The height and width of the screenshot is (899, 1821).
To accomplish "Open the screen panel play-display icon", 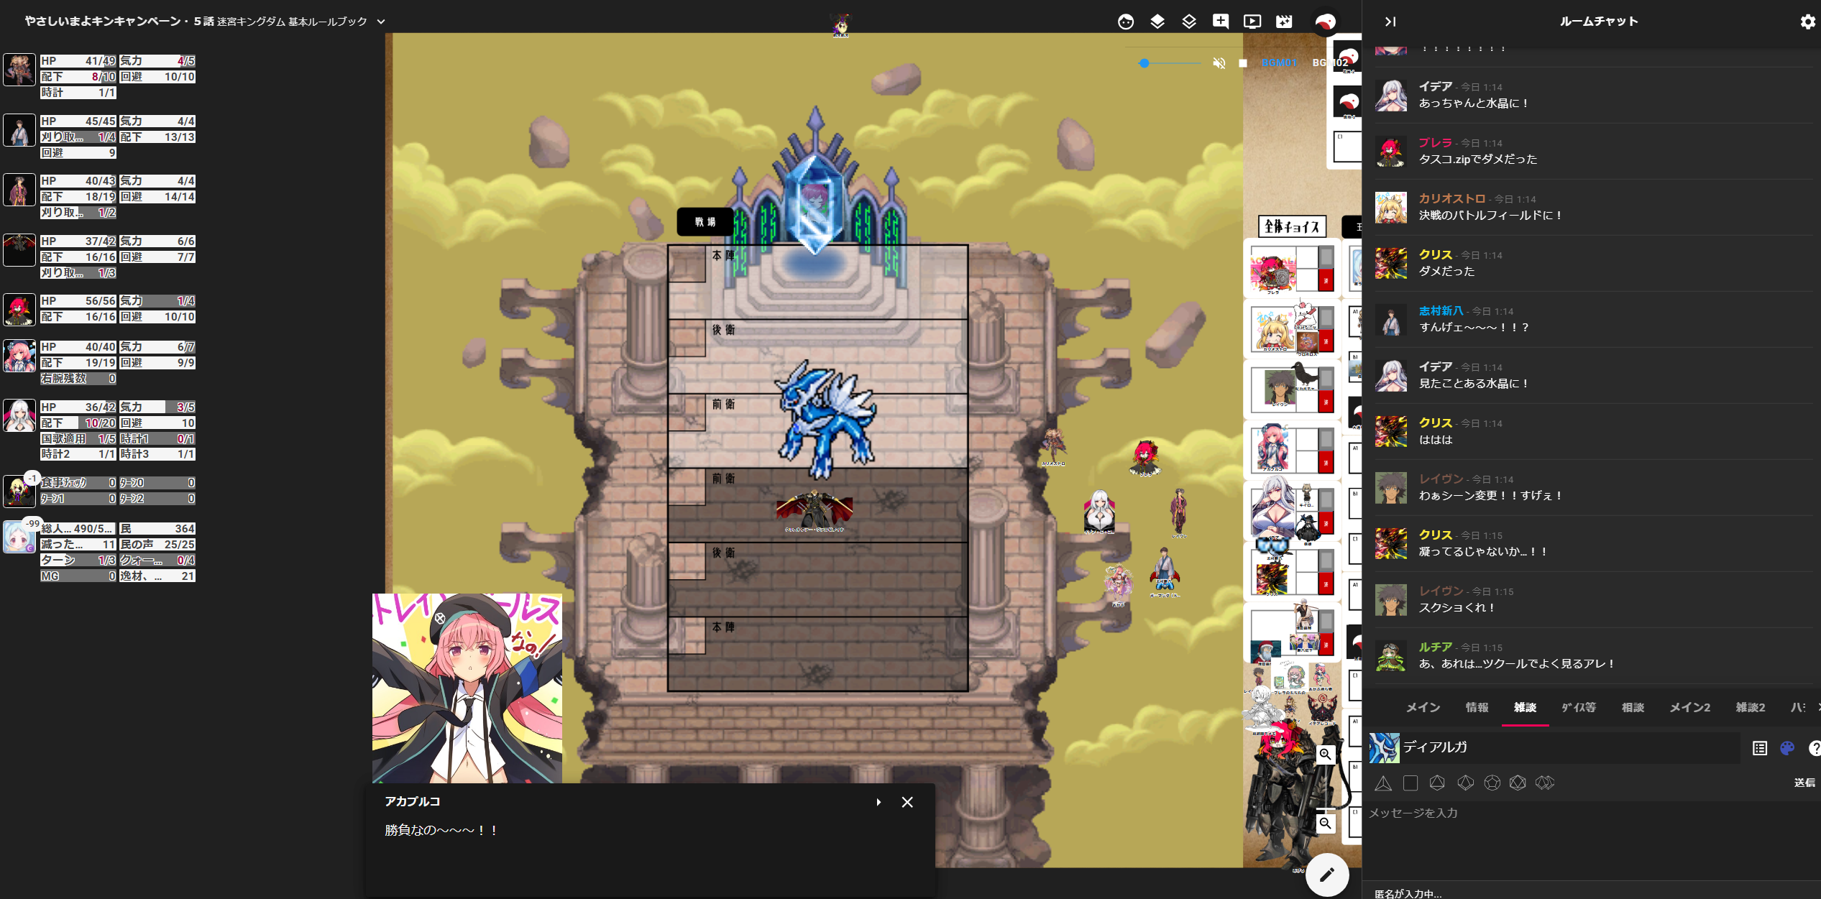I will [1252, 22].
